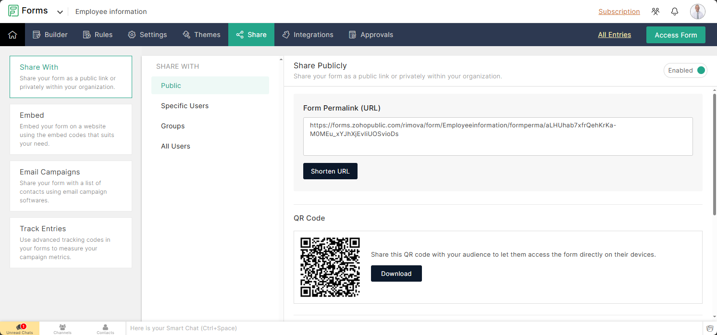Click the Zoho Forms logo
Image resolution: width=717 pixels, height=335 pixels.
click(28, 11)
